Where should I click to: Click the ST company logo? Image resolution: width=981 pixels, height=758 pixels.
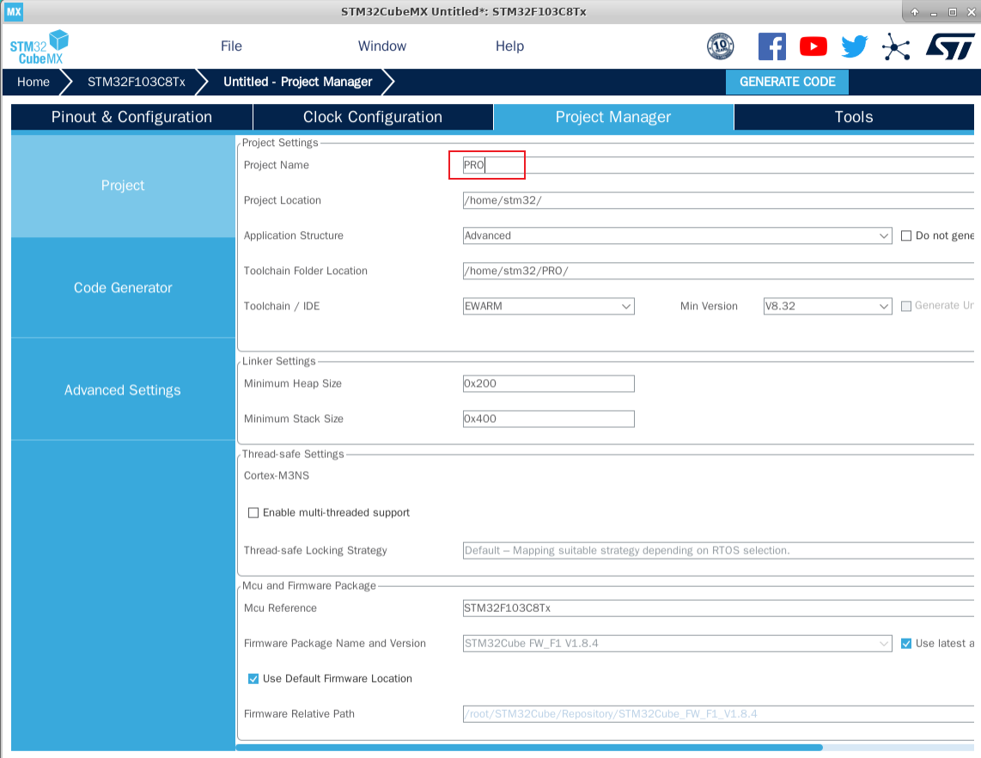click(950, 46)
